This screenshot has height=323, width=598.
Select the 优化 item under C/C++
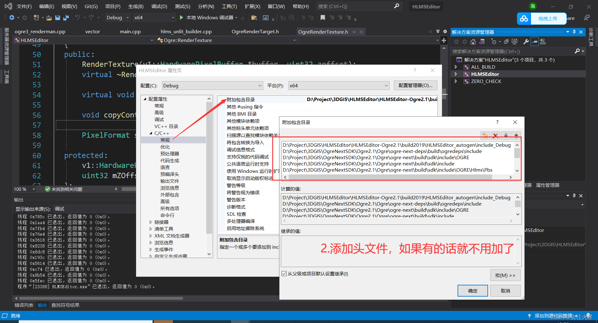[x=165, y=147]
